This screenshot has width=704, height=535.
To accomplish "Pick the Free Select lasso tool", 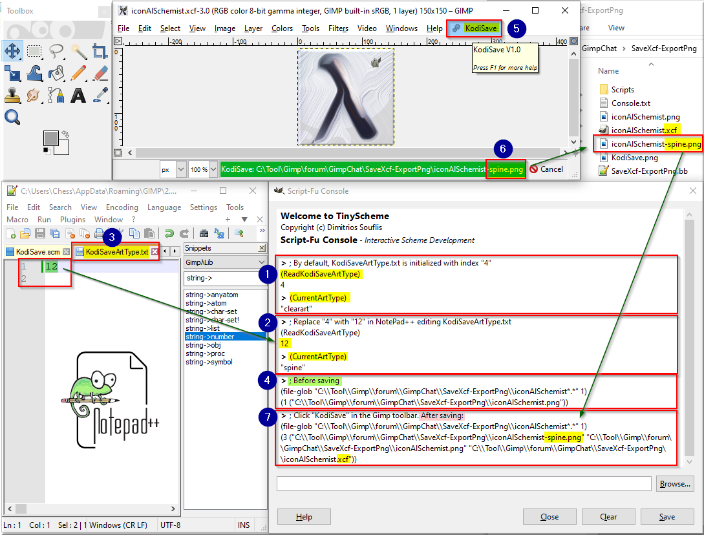I will pos(56,50).
